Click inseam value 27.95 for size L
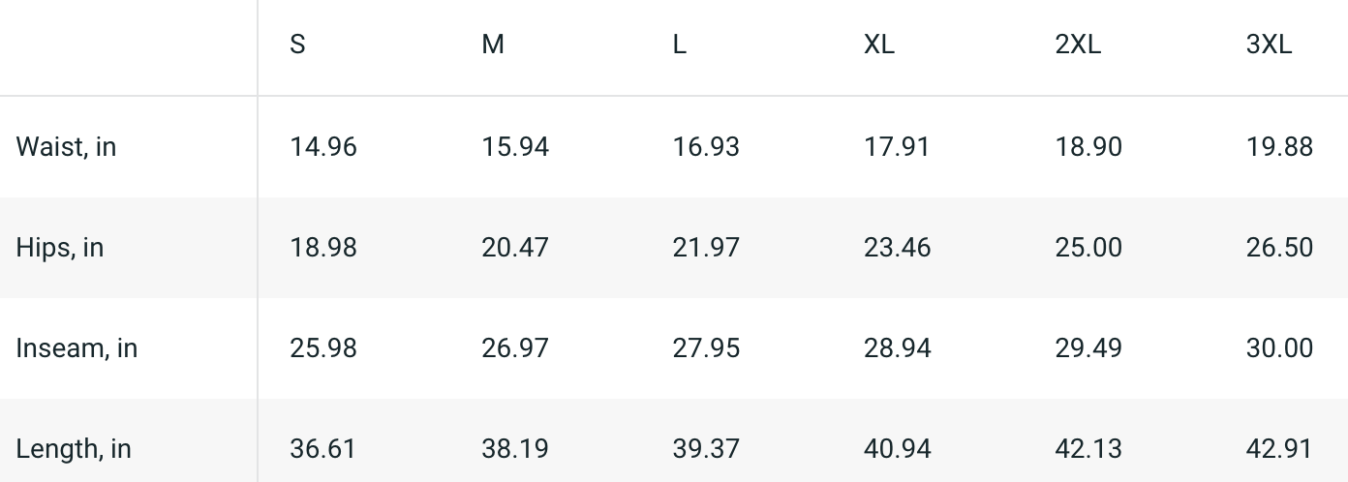Image resolution: width=1348 pixels, height=482 pixels. [706, 347]
